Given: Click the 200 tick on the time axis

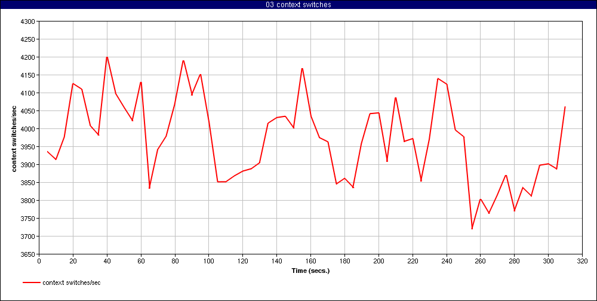Looking at the screenshot, I should (378, 261).
